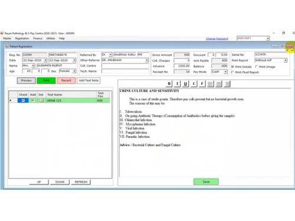The height and width of the screenshot is (221, 295).
Task: Expand the Referred By Dr. prefix dropdown
Action: (x=110, y=55)
